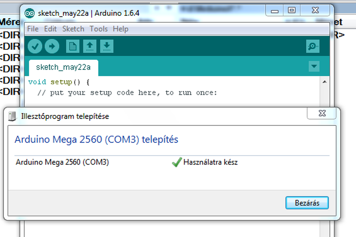Click the Bezárás button

pos(307,203)
